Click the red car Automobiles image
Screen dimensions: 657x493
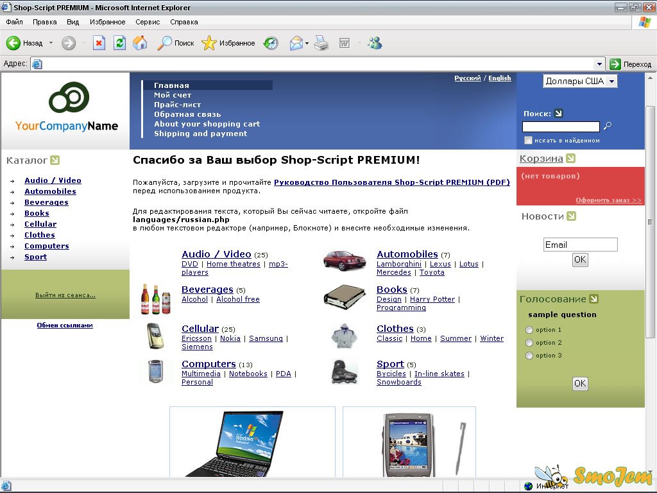click(345, 261)
